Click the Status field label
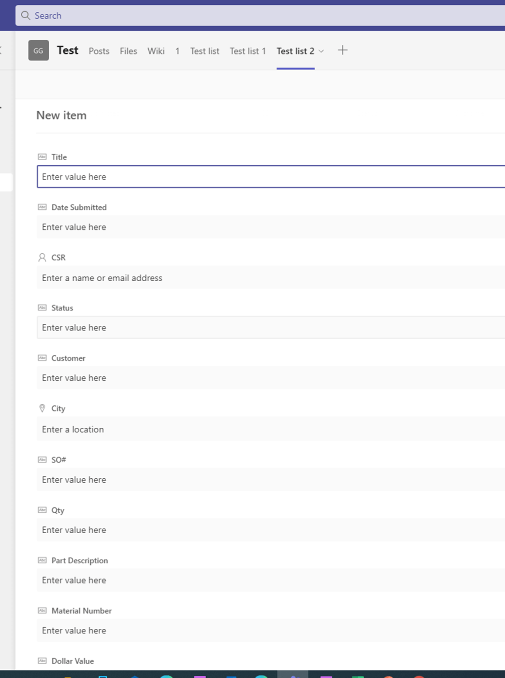This screenshot has height=678, width=505. click(x=62, y=308)
